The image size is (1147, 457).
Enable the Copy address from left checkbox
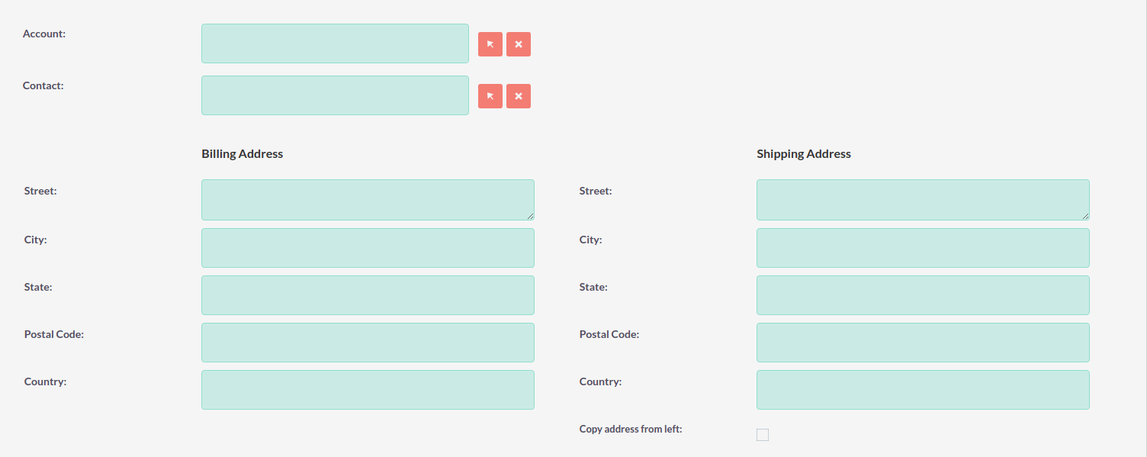point(762,433)
